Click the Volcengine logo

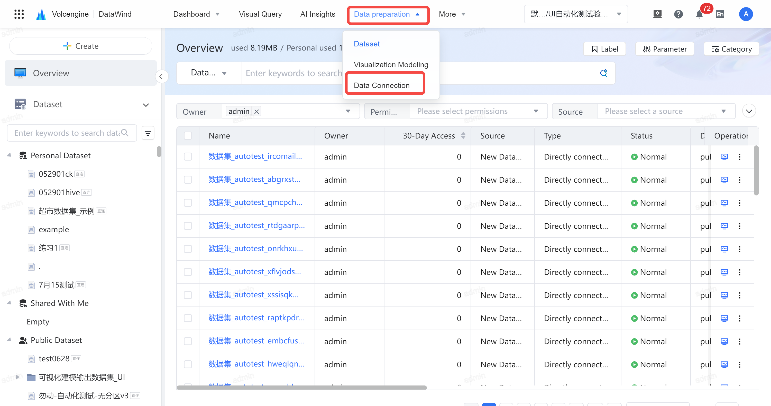point(41,14)
